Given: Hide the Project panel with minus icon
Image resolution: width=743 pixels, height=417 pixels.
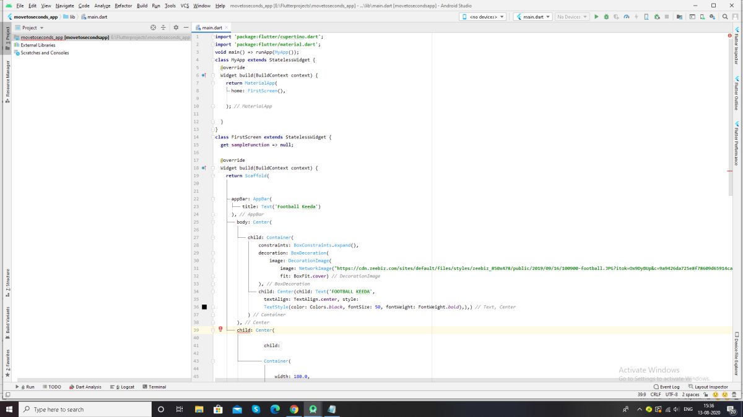Looking at the screenshot, I should [186, 28].
